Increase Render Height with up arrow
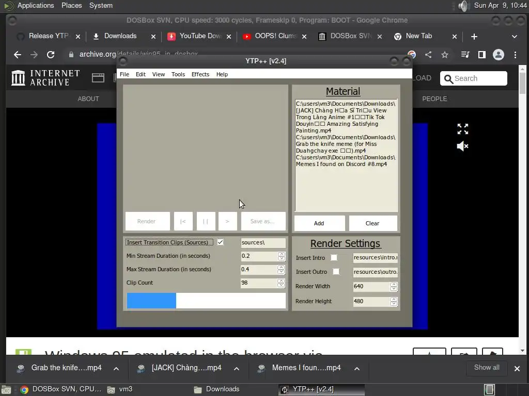Image resolution: width=529 pixels, height=396 pixels. pyautogui.click(x=393, y=299)
